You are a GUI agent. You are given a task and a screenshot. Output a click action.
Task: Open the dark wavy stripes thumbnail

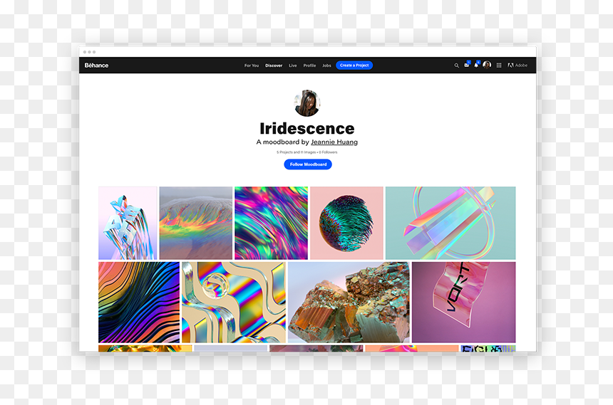coord(139,303)
